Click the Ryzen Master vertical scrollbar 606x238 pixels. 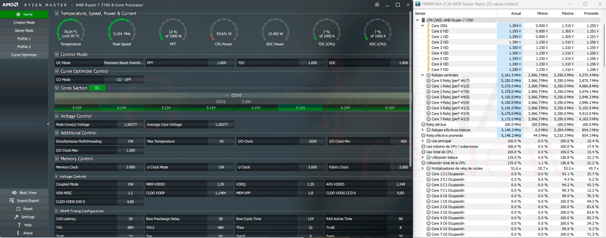(x=410, y=88)
